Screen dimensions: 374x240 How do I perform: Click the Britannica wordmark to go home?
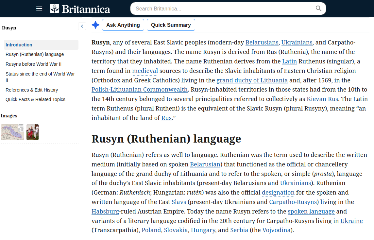point(86,9)
